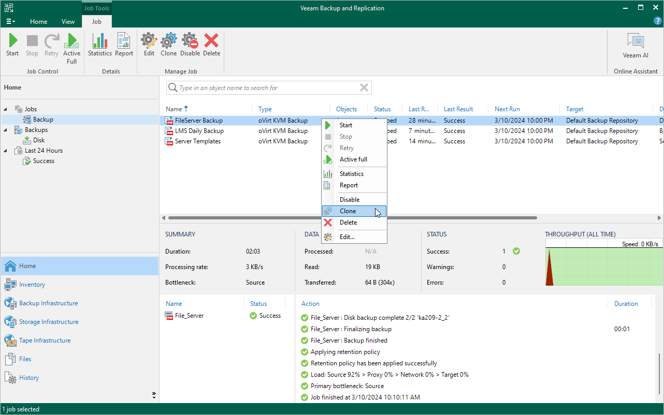Choose Clone in the context menu

tap(354, 211)
